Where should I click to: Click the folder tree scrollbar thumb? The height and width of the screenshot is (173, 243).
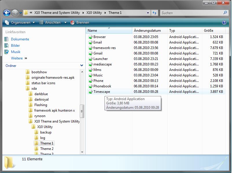click(x=82, y=111)
